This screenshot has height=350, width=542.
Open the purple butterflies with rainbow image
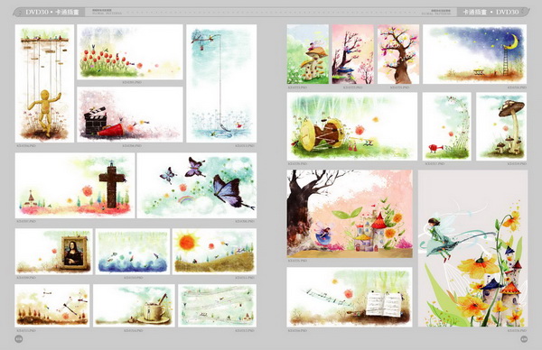(x=197, y=185)
